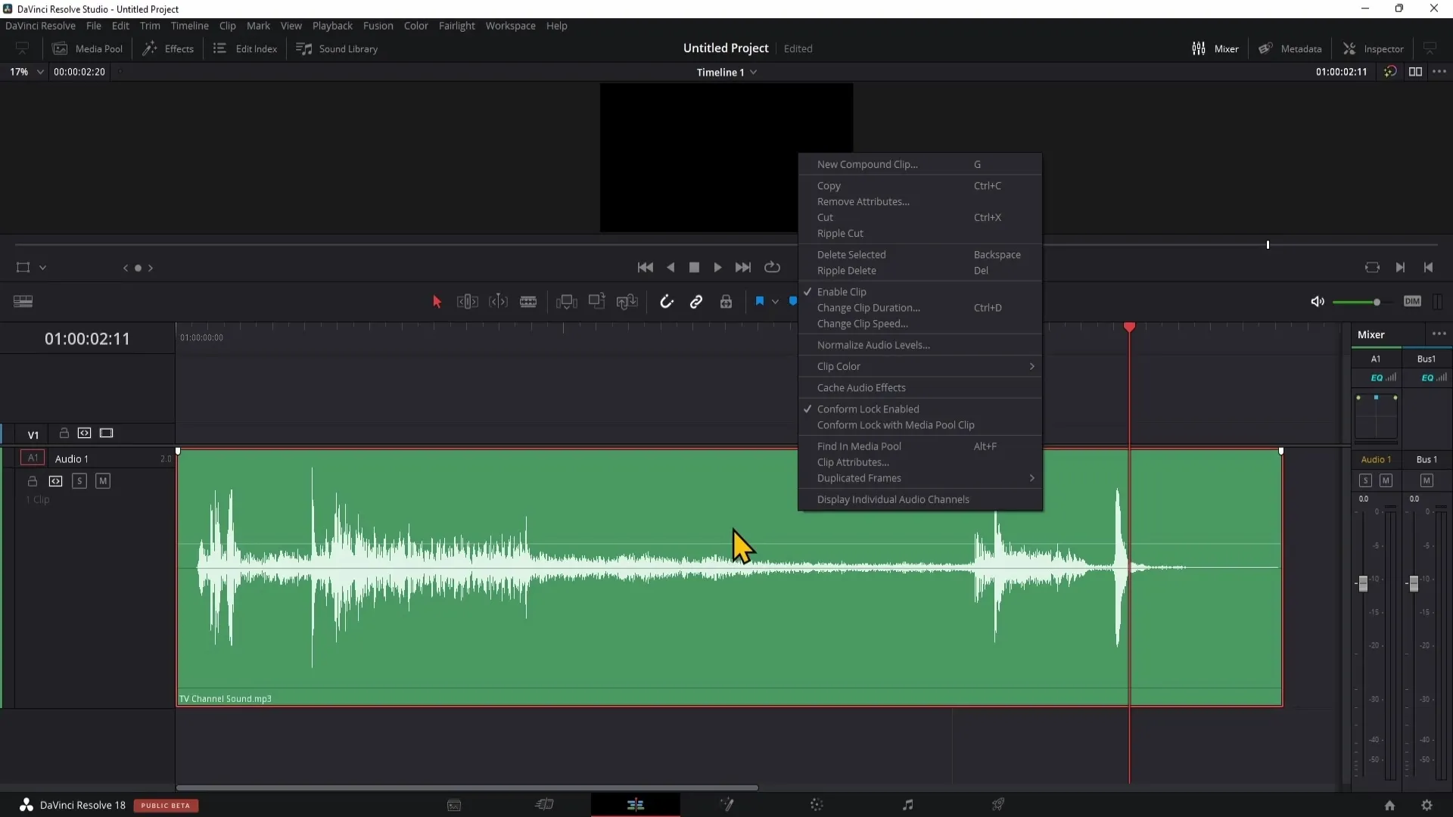
Task: Expand the Clip Color submenu arrow
Action: pyautogui.click(x=1032, y=366)
